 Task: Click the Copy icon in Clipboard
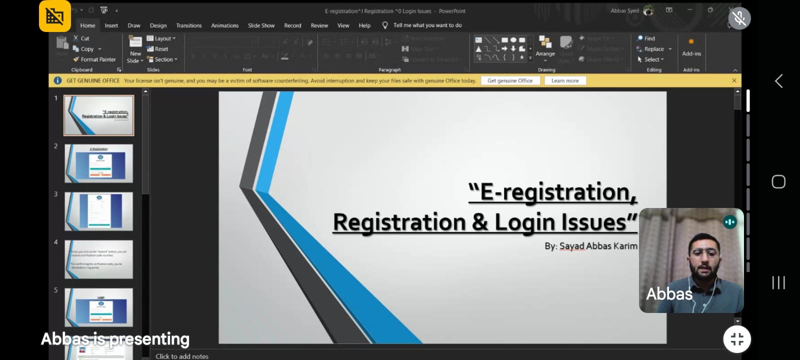(76, 48)
